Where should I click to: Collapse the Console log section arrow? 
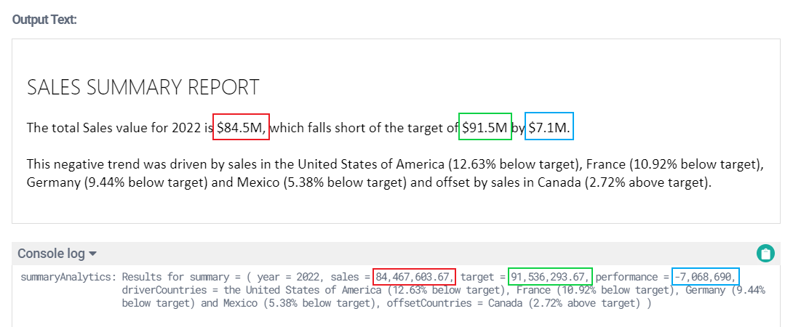tap(93, 254)
